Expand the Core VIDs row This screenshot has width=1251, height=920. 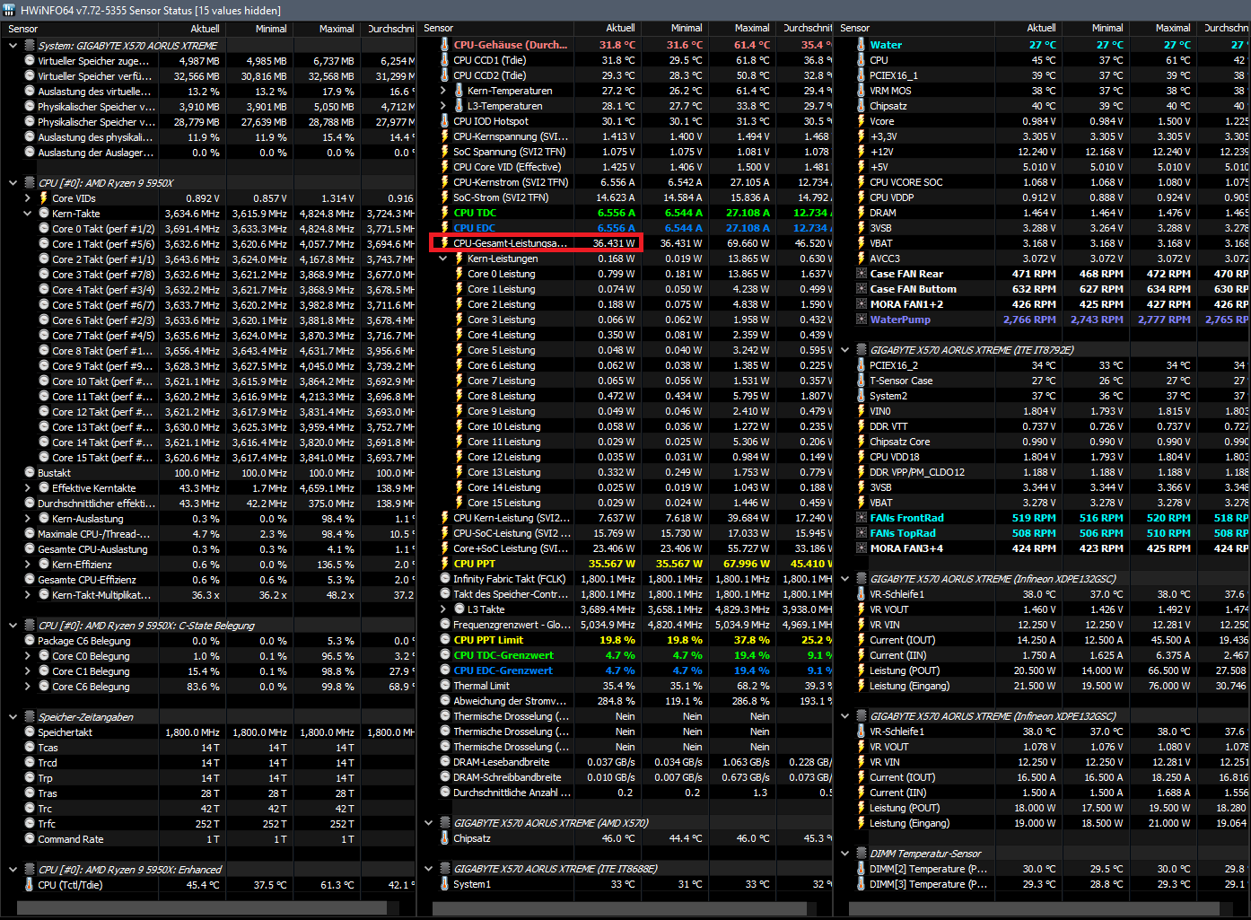[28, 198]
